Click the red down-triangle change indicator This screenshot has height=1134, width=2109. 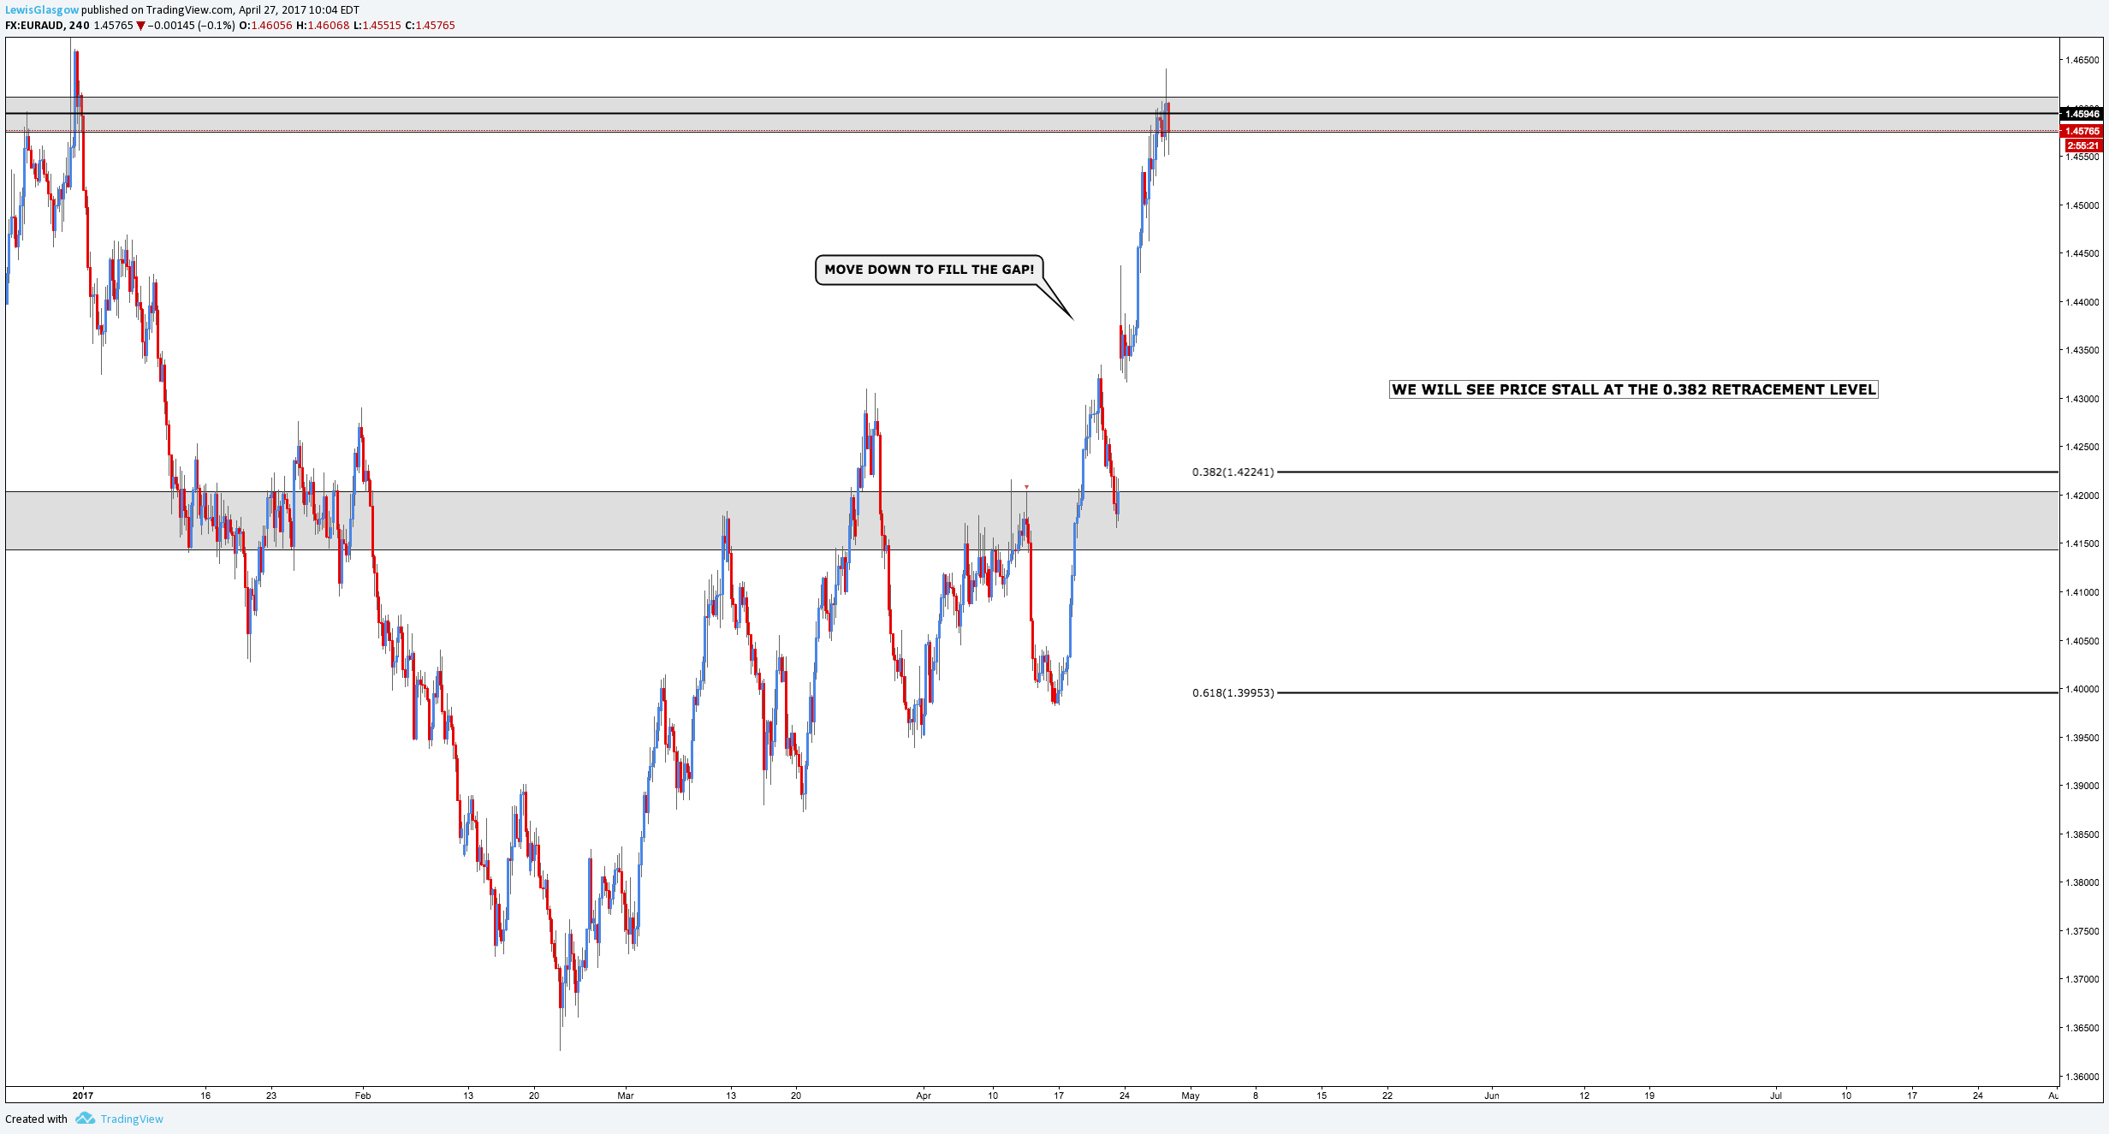coord(140,26)
